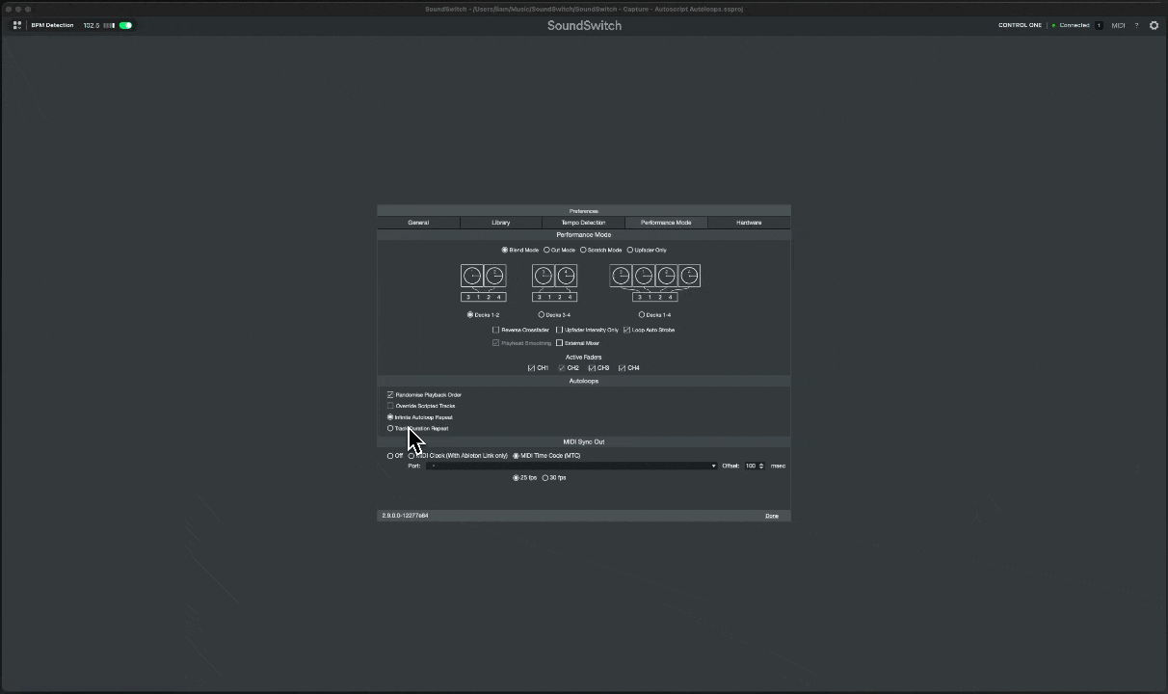This screenshot has width=1168, height=694.
Task: Click the Offset stepper arrows
Action: pyautogui.click(x=761, y=467)
